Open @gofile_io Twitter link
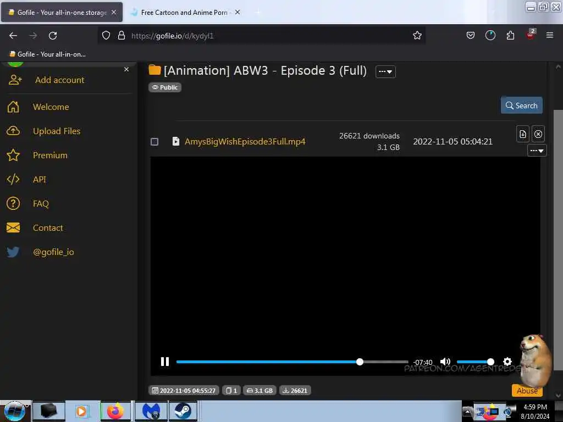 click(53, 252)
